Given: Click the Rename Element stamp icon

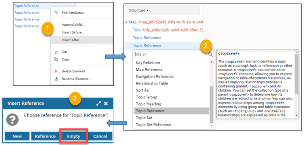Looking at the screenshot, I should tap(56, 79).
